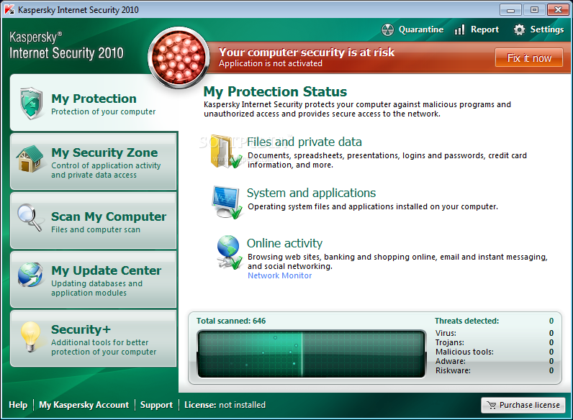Switch to My Security Zone section
Screen dimensions: 573x420
pos(94,161)
